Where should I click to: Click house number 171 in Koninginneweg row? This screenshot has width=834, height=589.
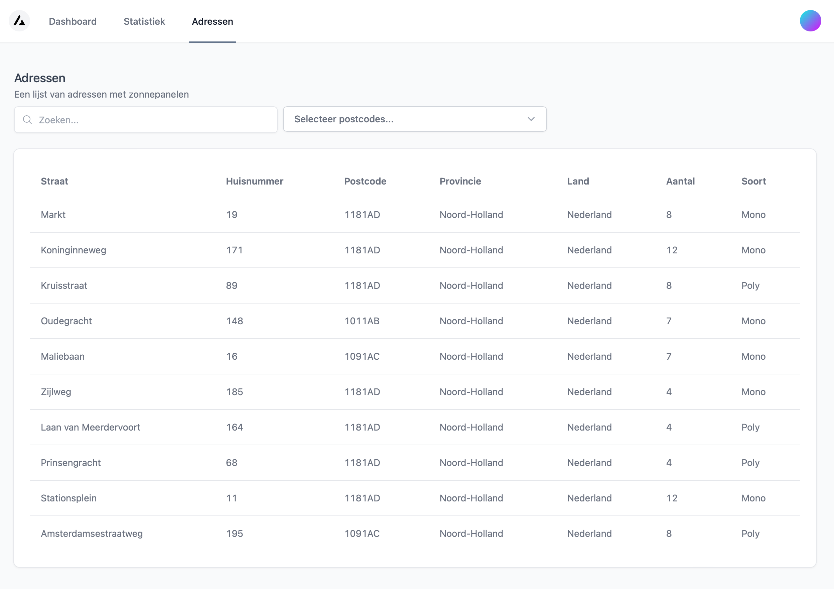coord(234,250)
